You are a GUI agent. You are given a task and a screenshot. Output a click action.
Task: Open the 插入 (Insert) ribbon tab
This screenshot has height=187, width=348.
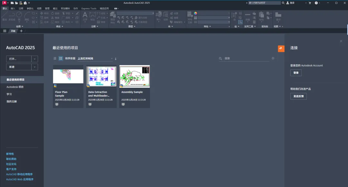pos(13,8)
